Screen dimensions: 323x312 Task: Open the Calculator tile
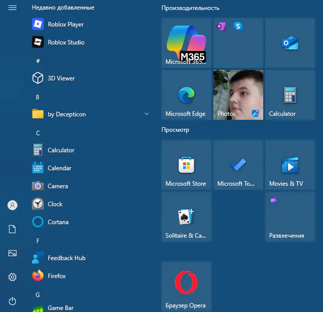290,95
